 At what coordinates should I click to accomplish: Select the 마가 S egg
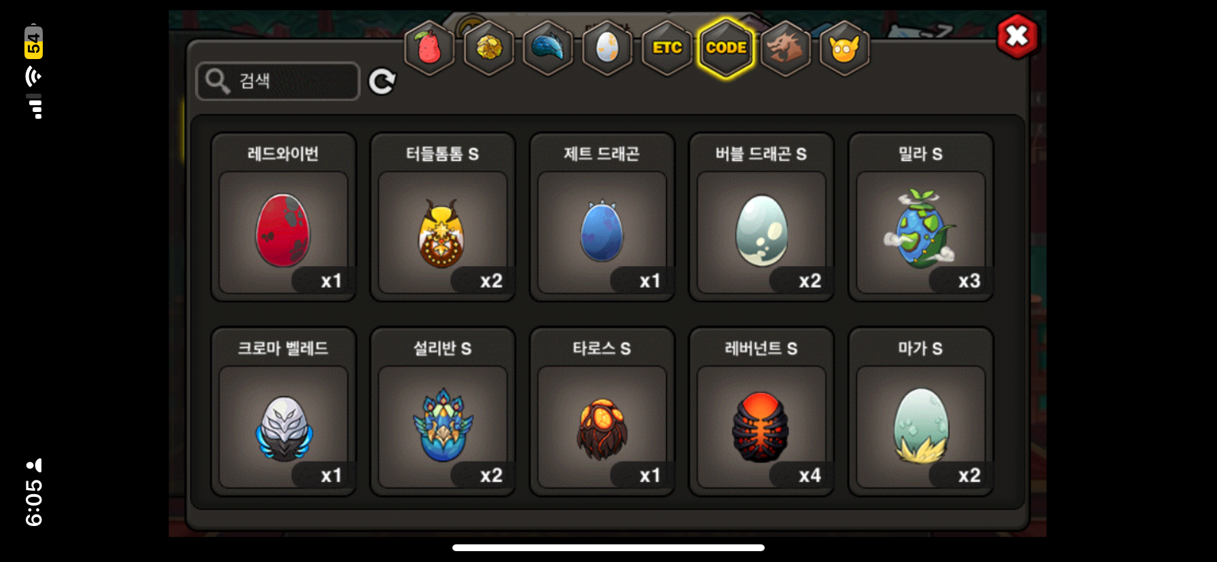pyautogui.click(x=921, y=412)
